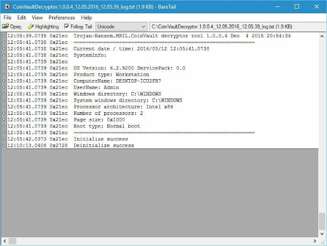Close the BareTail window
The height and width of the screenshot is (246, 327).
point(316,7)
